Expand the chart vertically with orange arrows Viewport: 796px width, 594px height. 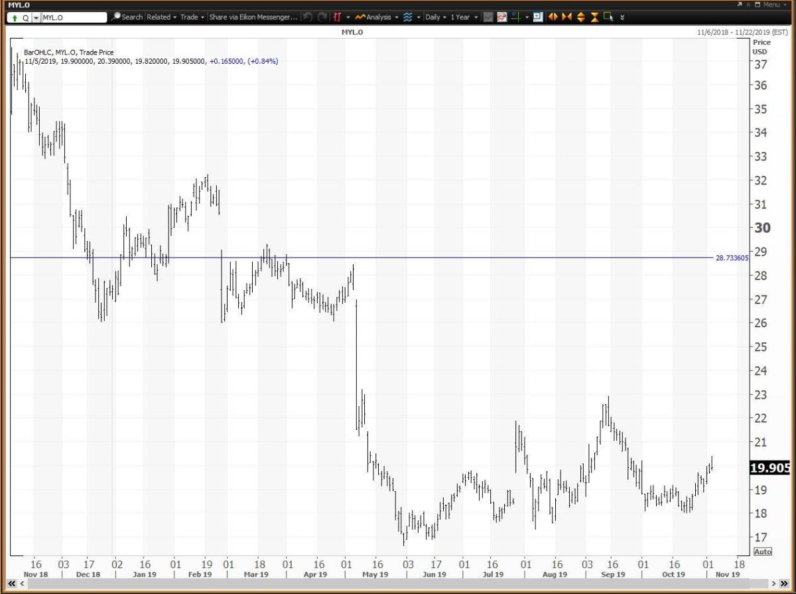[x=580, y=17]
